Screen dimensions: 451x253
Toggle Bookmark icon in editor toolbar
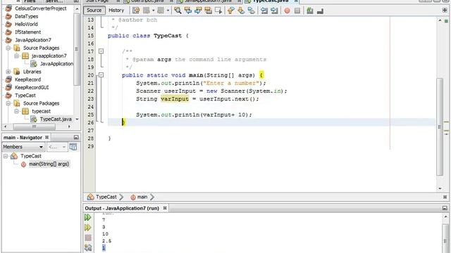pyautogui.click(x=251, y=11)
